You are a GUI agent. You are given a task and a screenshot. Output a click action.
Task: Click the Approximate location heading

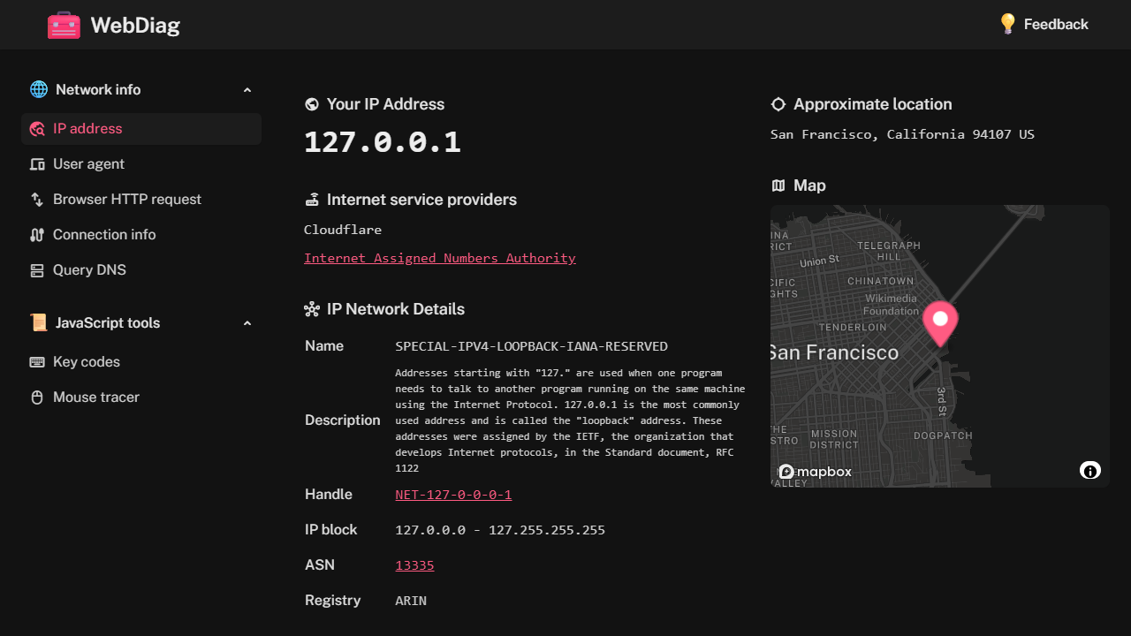873,104
